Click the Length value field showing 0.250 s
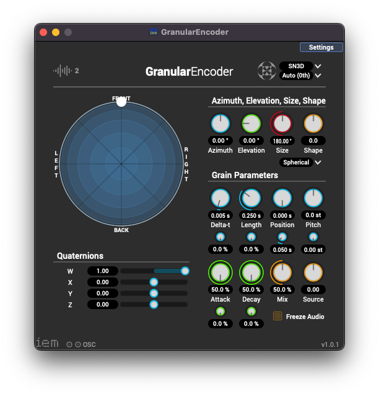This screenshot has width=379, height=396. [251, 215]
